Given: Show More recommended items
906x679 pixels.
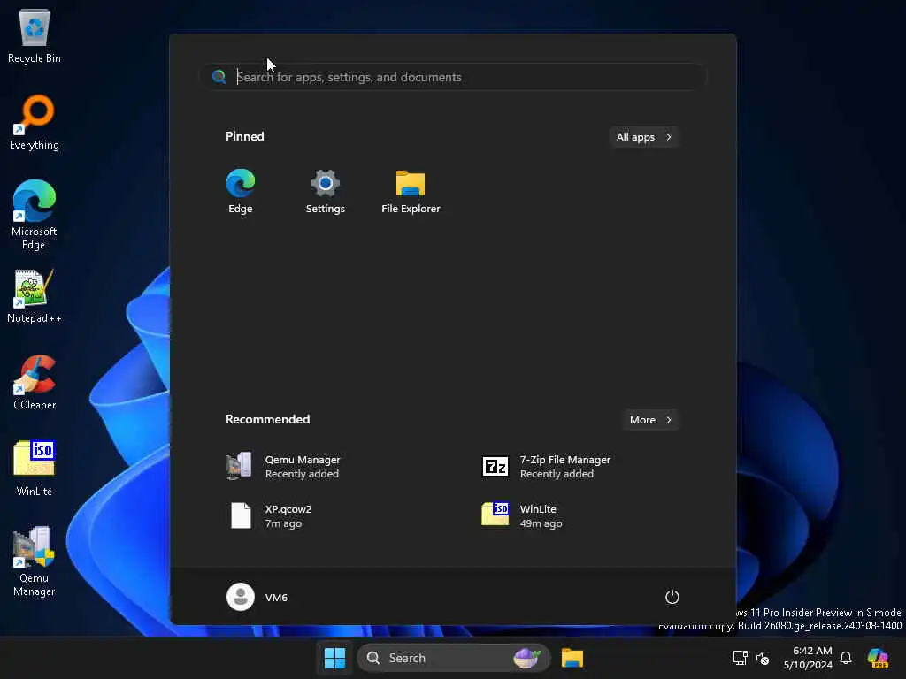Looking at the screenshot, I should click(650, 420).
